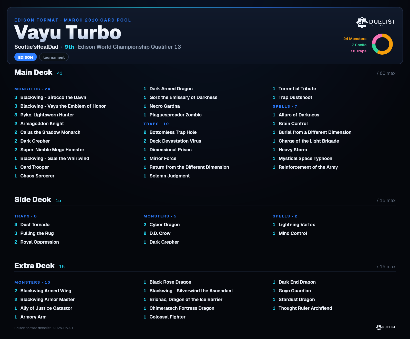This screenshot has width=410, height=339.
Task: Select Dust Tornado in side deck
Action: click(35, 225)
